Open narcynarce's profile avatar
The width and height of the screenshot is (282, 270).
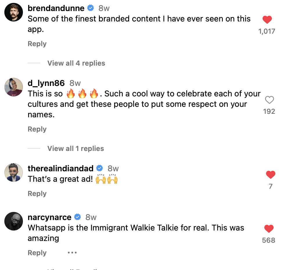tap(14, 221)
